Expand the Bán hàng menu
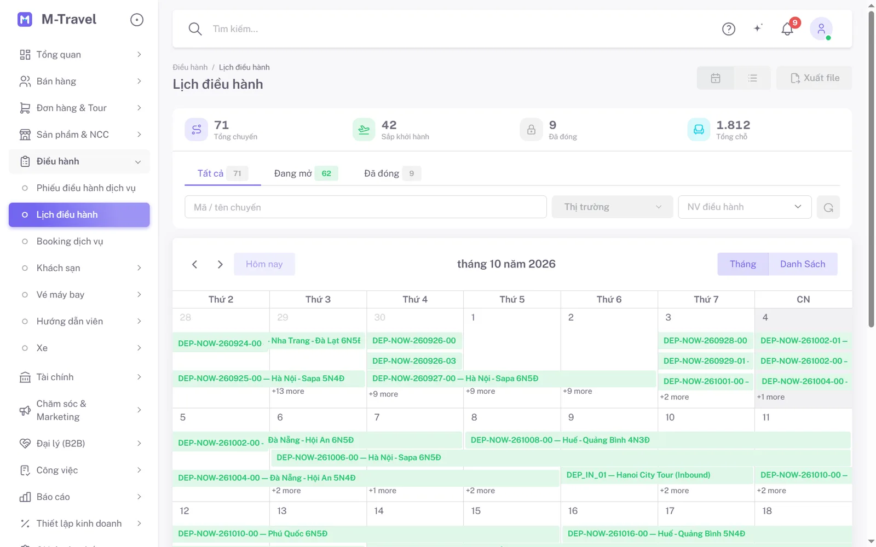Viewport: 876px width, 547px height. (79, 82)
